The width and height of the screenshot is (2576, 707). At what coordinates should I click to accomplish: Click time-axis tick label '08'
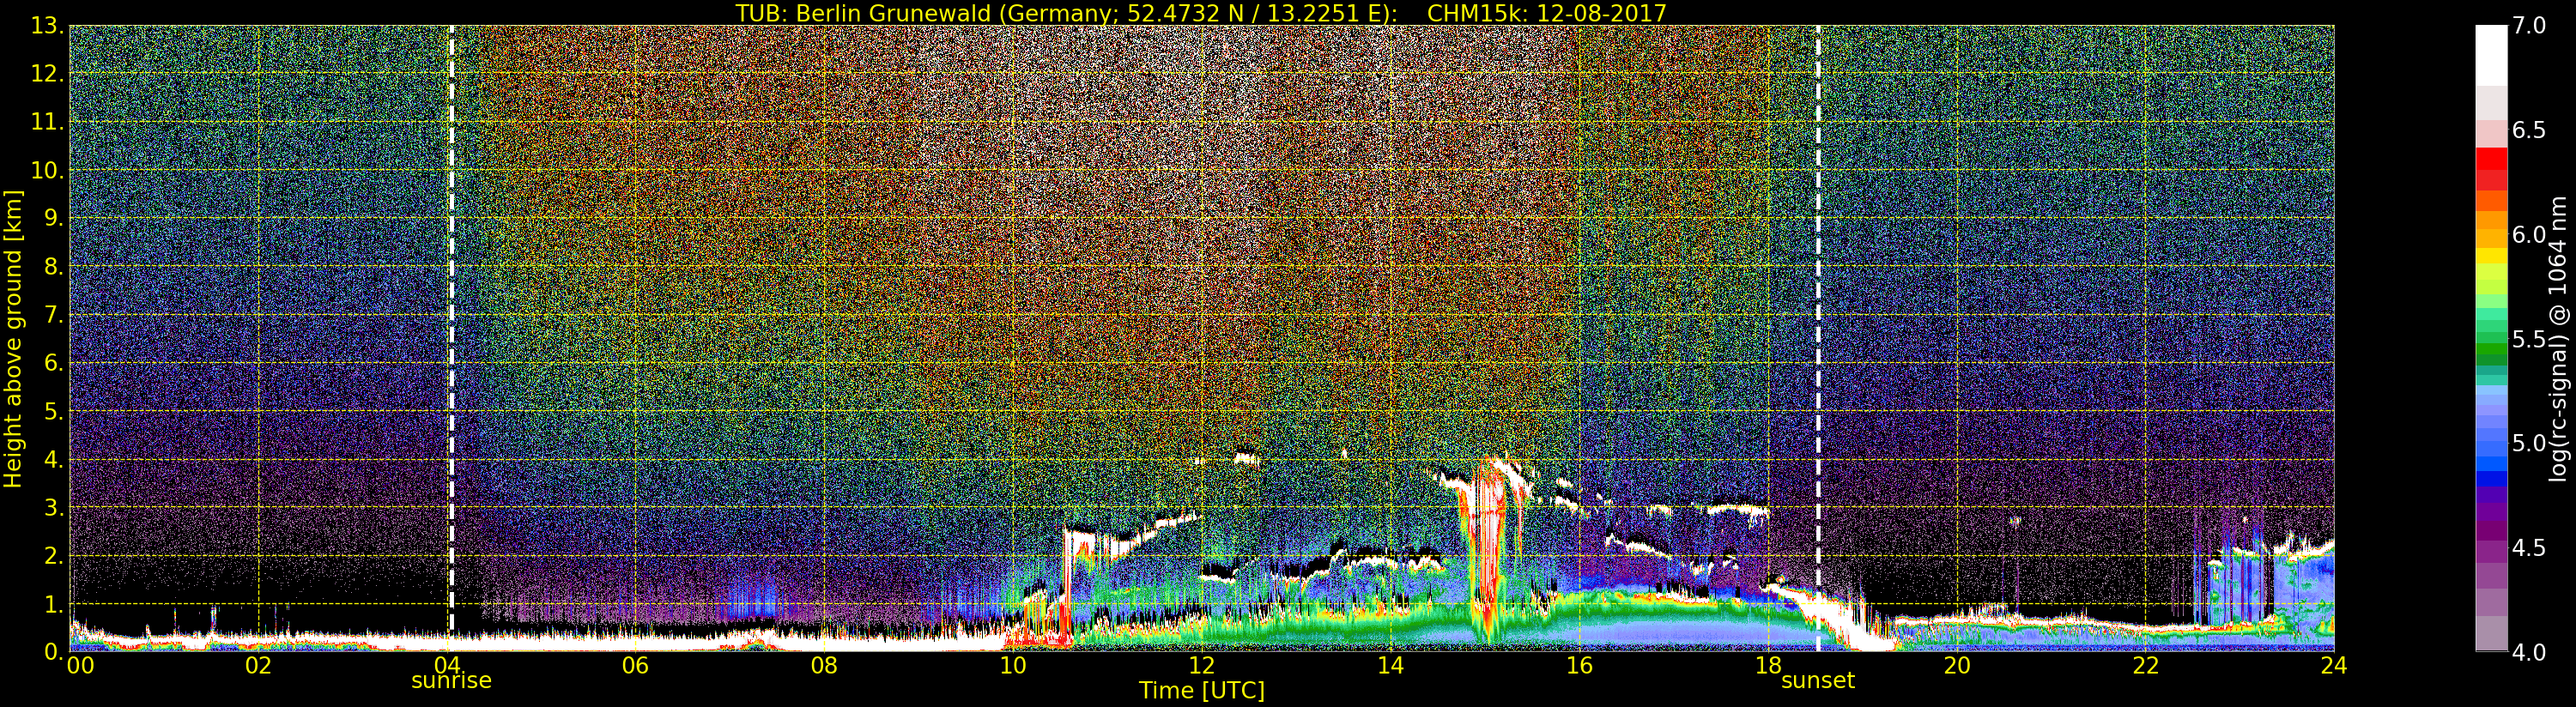[x=824, y=666]
